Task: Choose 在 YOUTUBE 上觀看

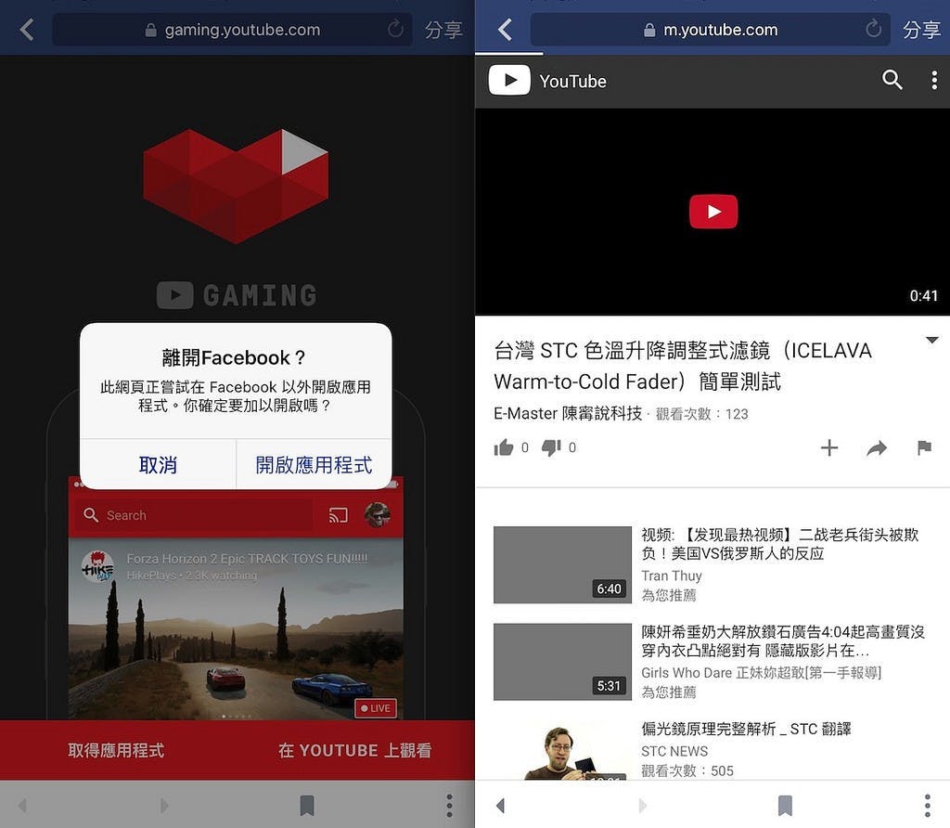Action: [355, 750]
